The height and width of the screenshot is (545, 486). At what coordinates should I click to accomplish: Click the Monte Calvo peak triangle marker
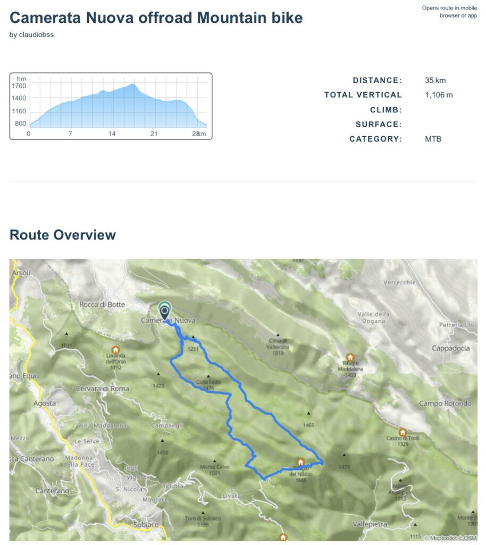[215, 461]
